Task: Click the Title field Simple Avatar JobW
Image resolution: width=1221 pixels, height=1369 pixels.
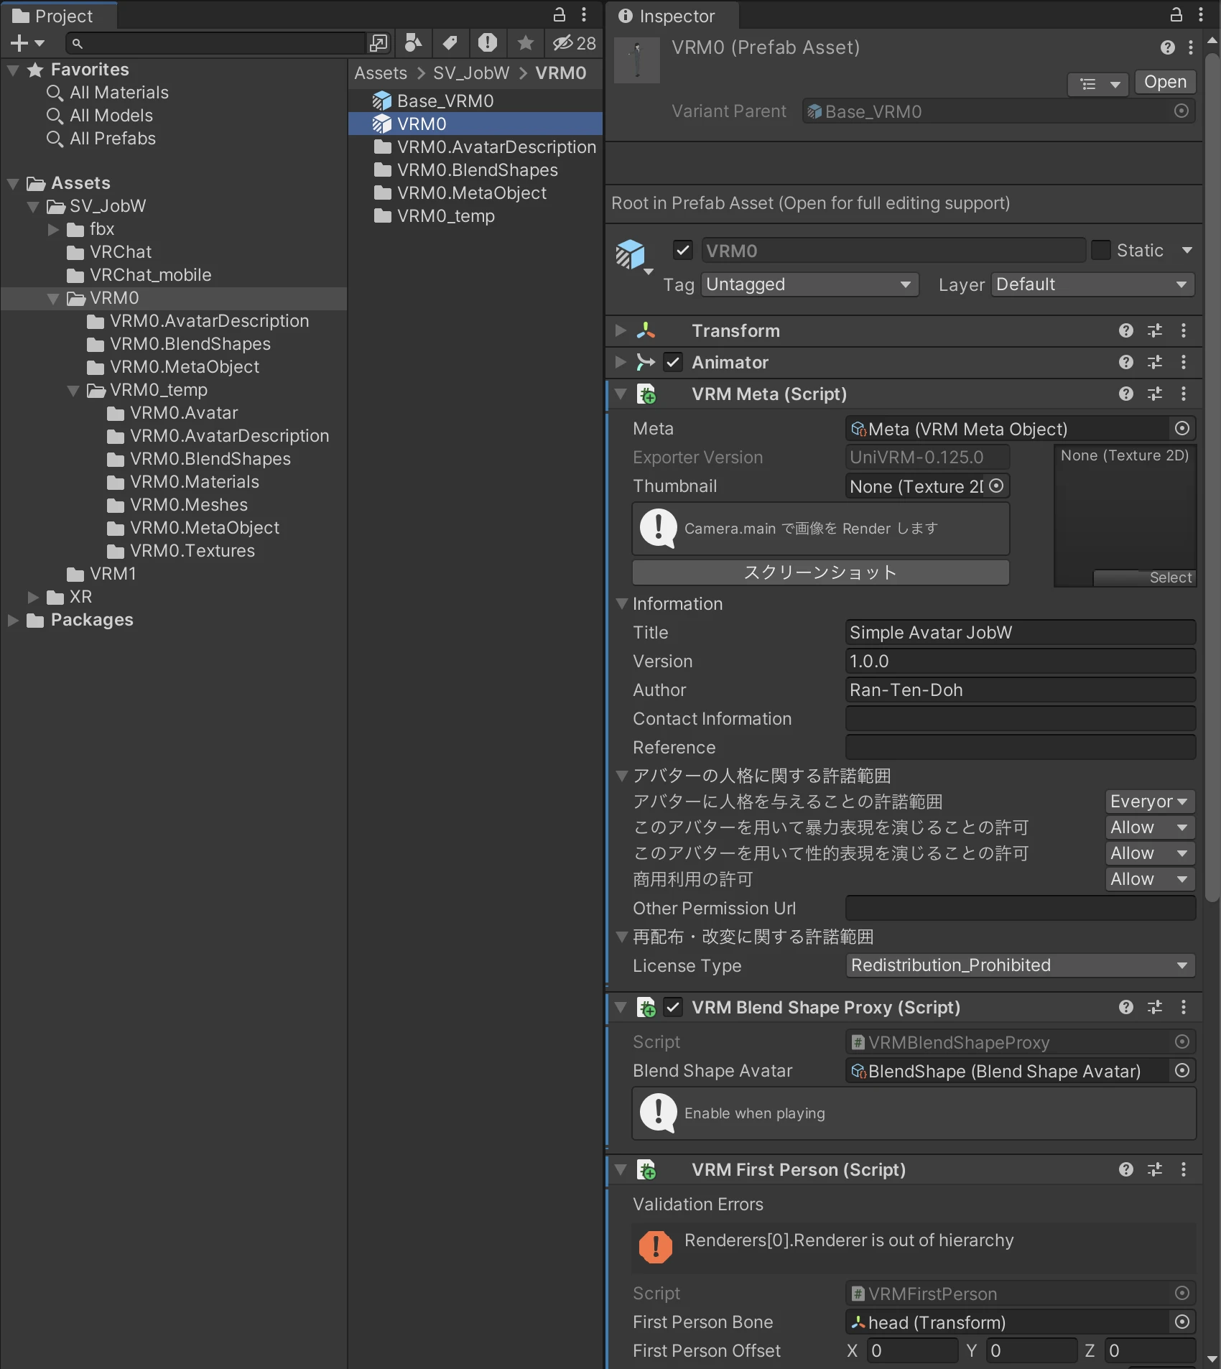Action: 1020,633
